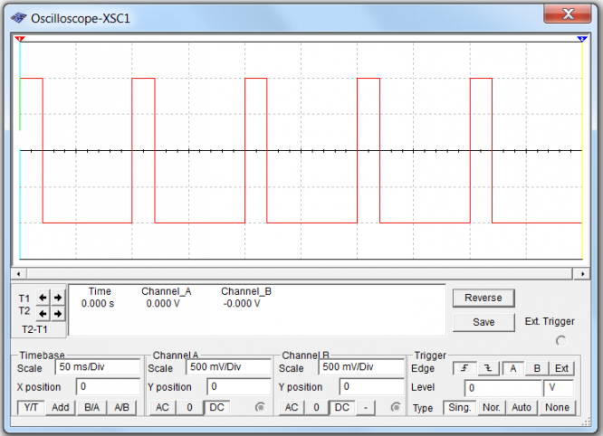Move cursor T1 left with arrow

(x=43, y=298)
